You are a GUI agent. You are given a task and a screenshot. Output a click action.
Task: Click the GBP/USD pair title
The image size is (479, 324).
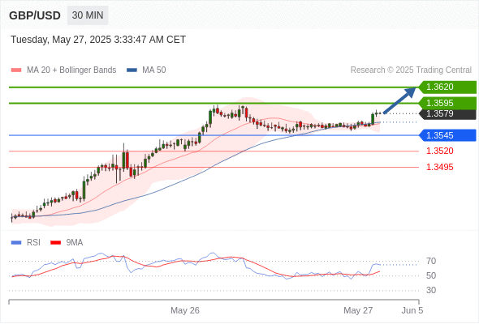coord(35,15)
